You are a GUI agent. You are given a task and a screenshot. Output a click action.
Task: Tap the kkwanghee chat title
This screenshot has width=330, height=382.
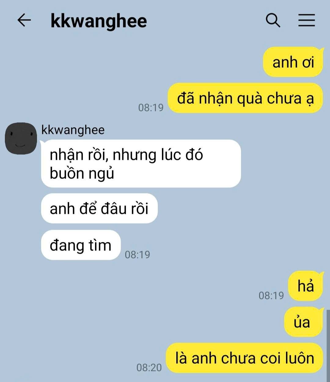[99, 21]
